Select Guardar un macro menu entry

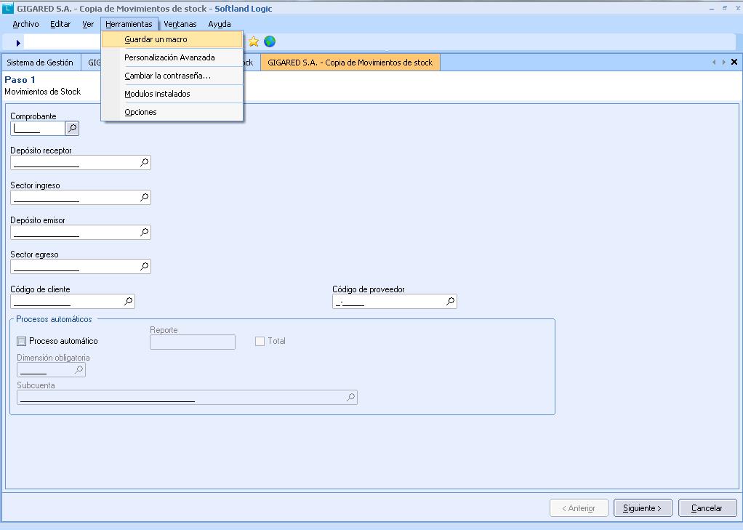click(x=156, y=39)
